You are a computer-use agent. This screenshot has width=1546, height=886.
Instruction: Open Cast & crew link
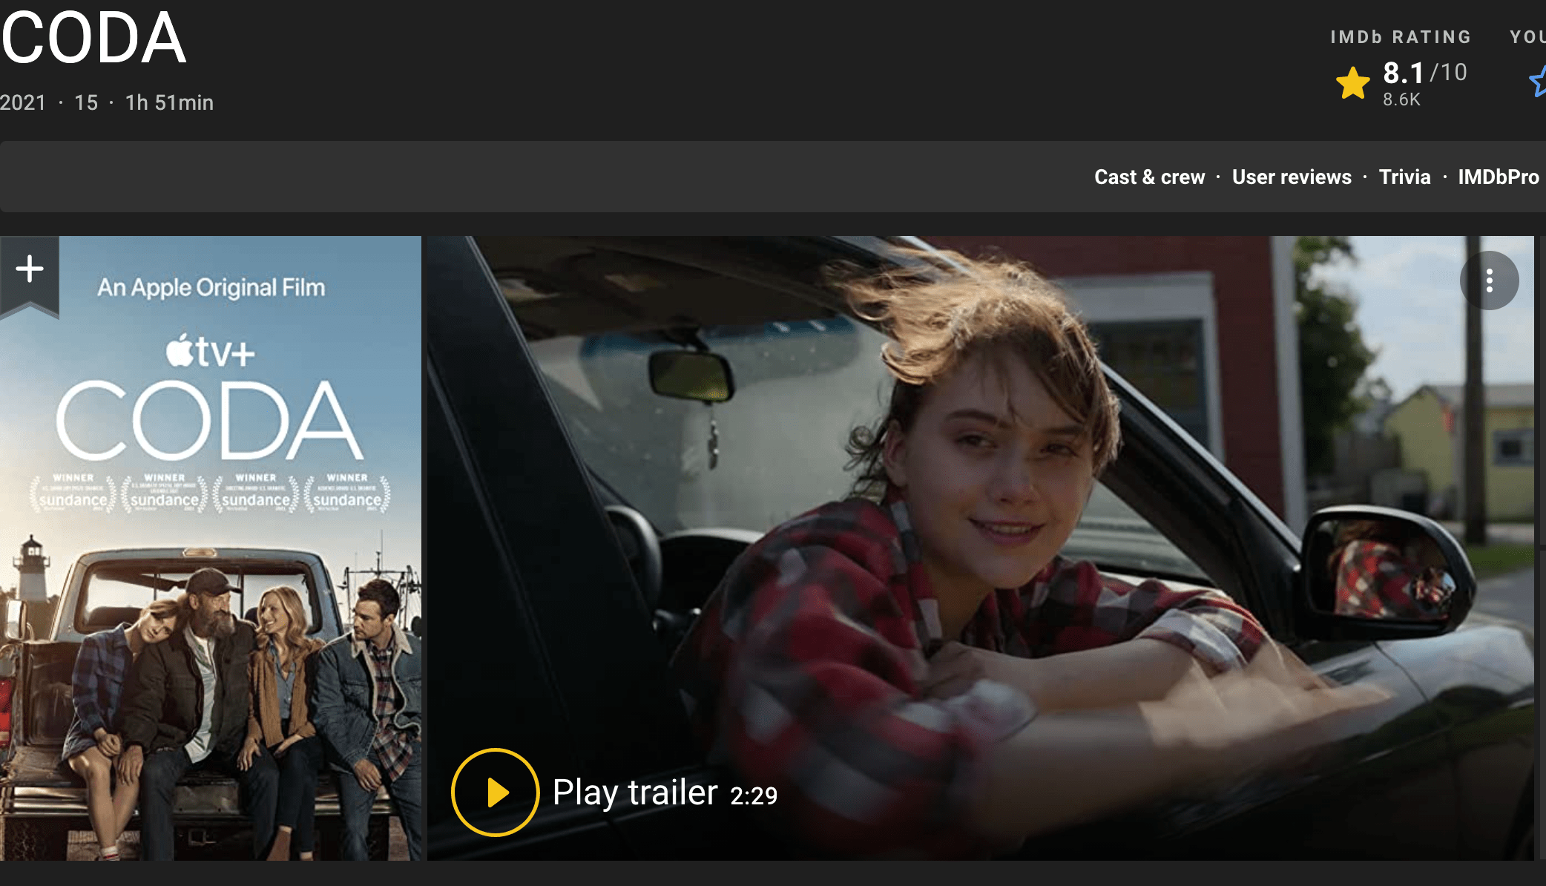(1149, 177)
